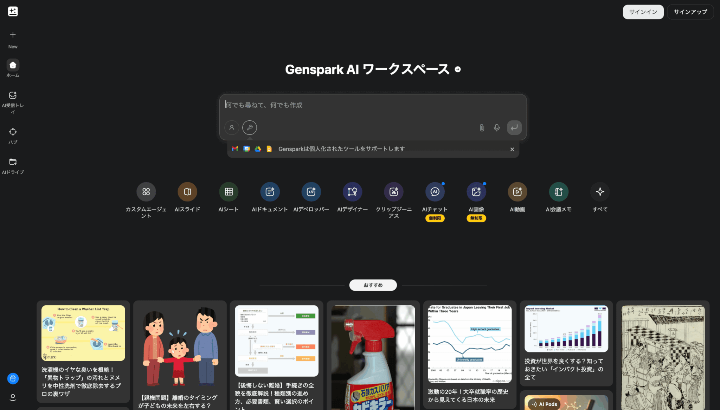Open the AIシート spreadsheet icon
The height and width of the screenshot is (410, 720).
tap(229, 192)
